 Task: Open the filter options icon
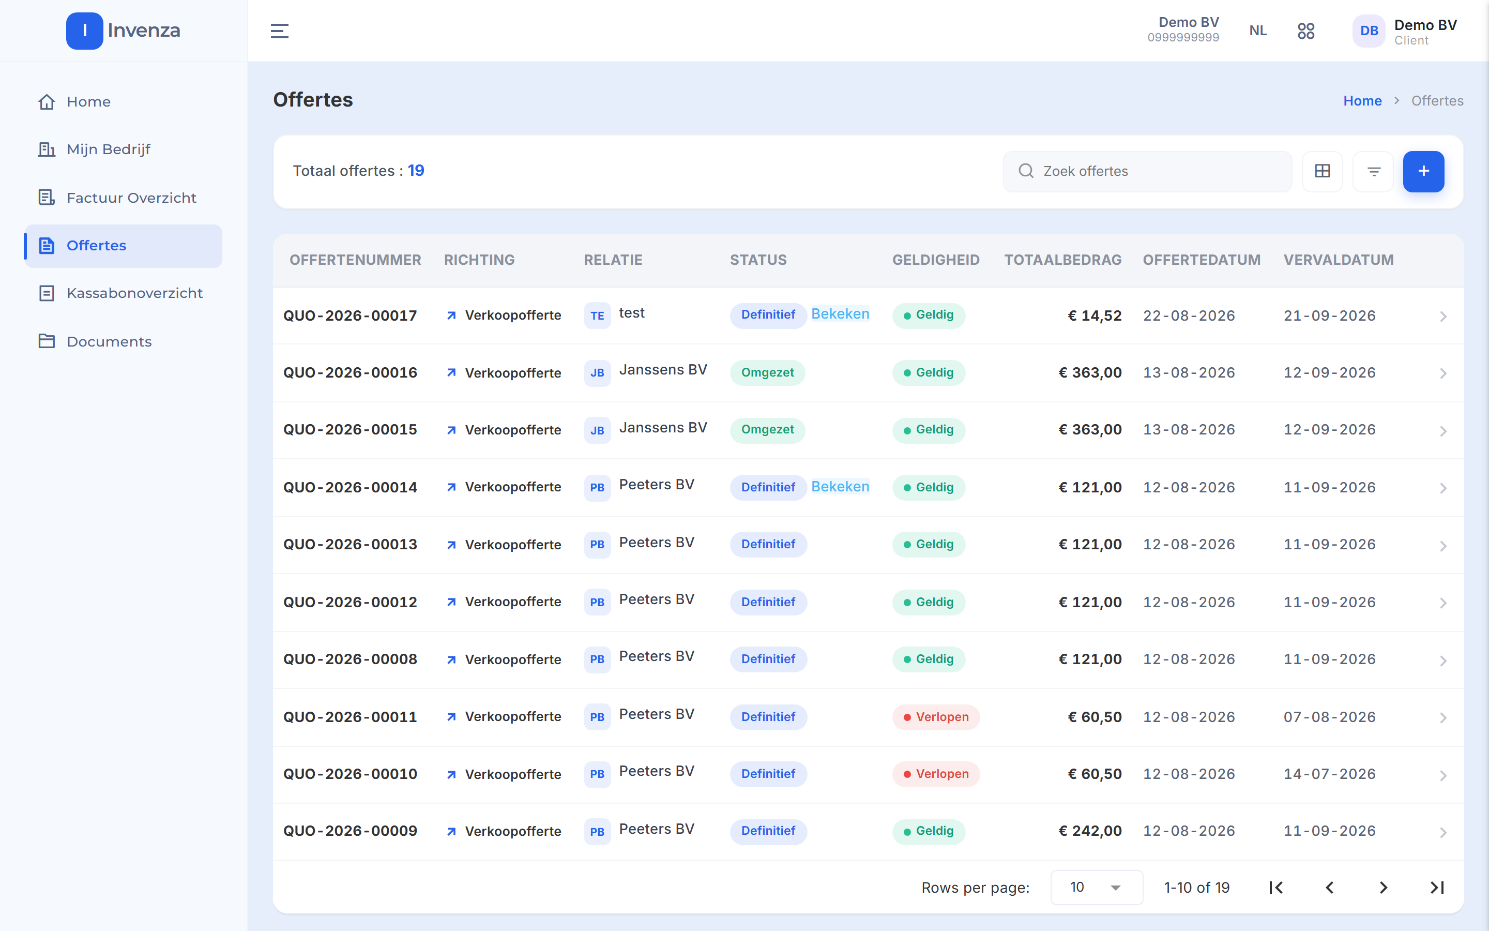coord(1373,171)
